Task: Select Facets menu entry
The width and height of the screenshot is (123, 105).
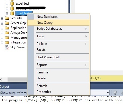Action: pos(58,50)
